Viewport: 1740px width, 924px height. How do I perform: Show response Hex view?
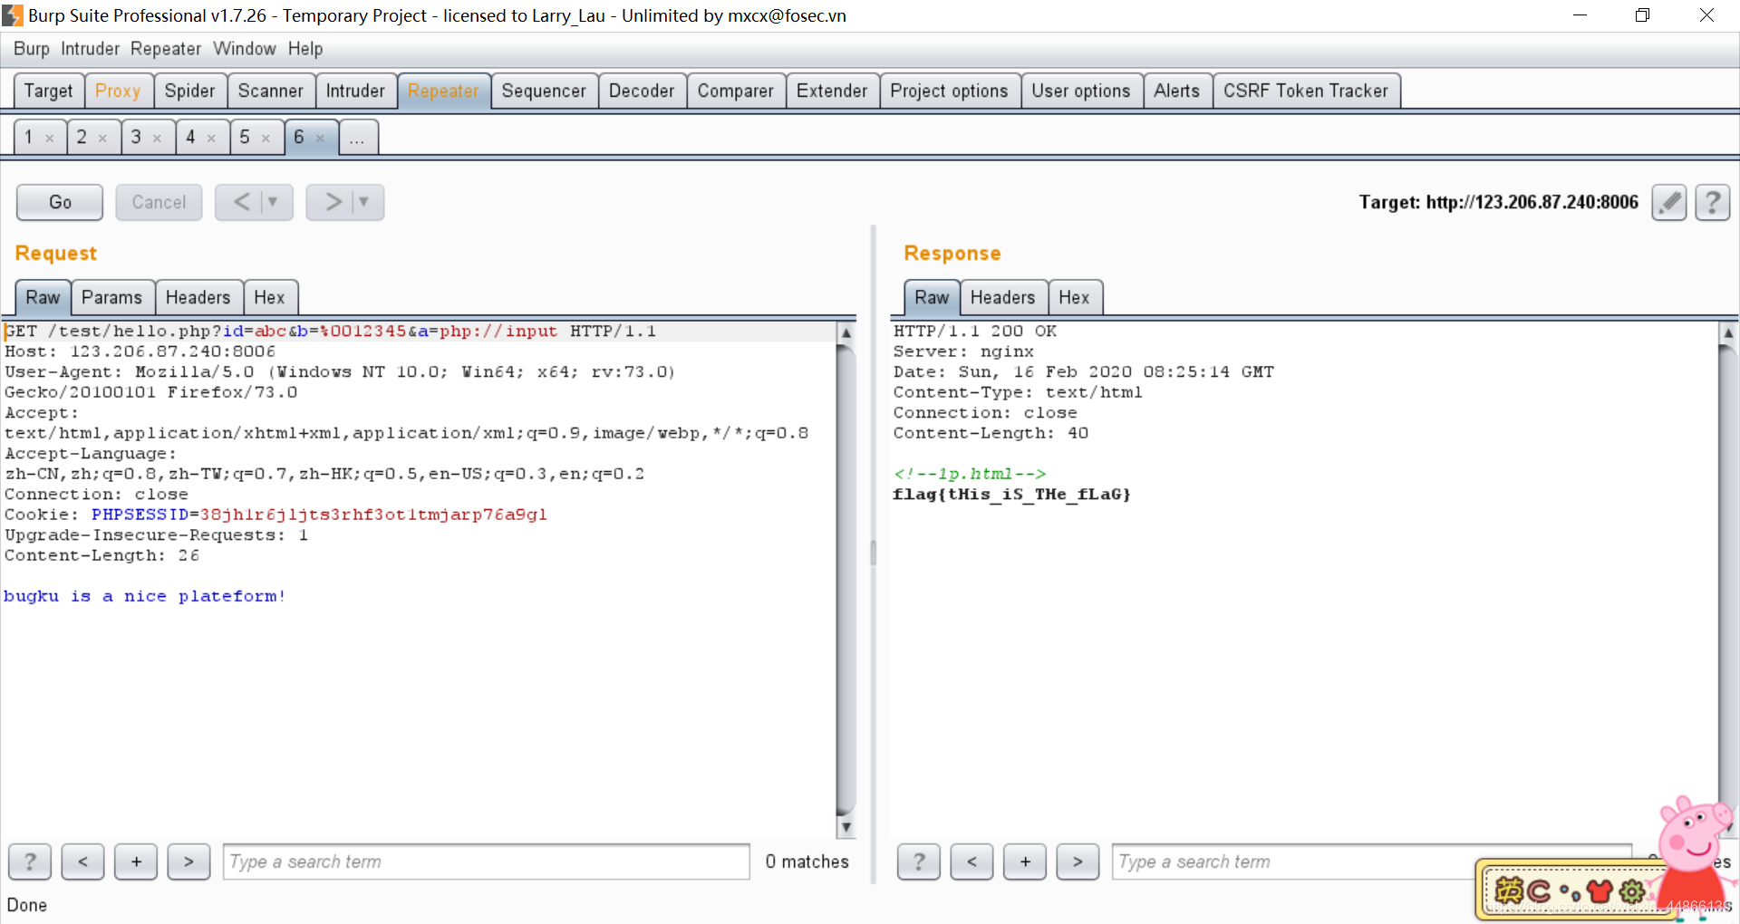pyautogui.click(x=1074, y=298)
